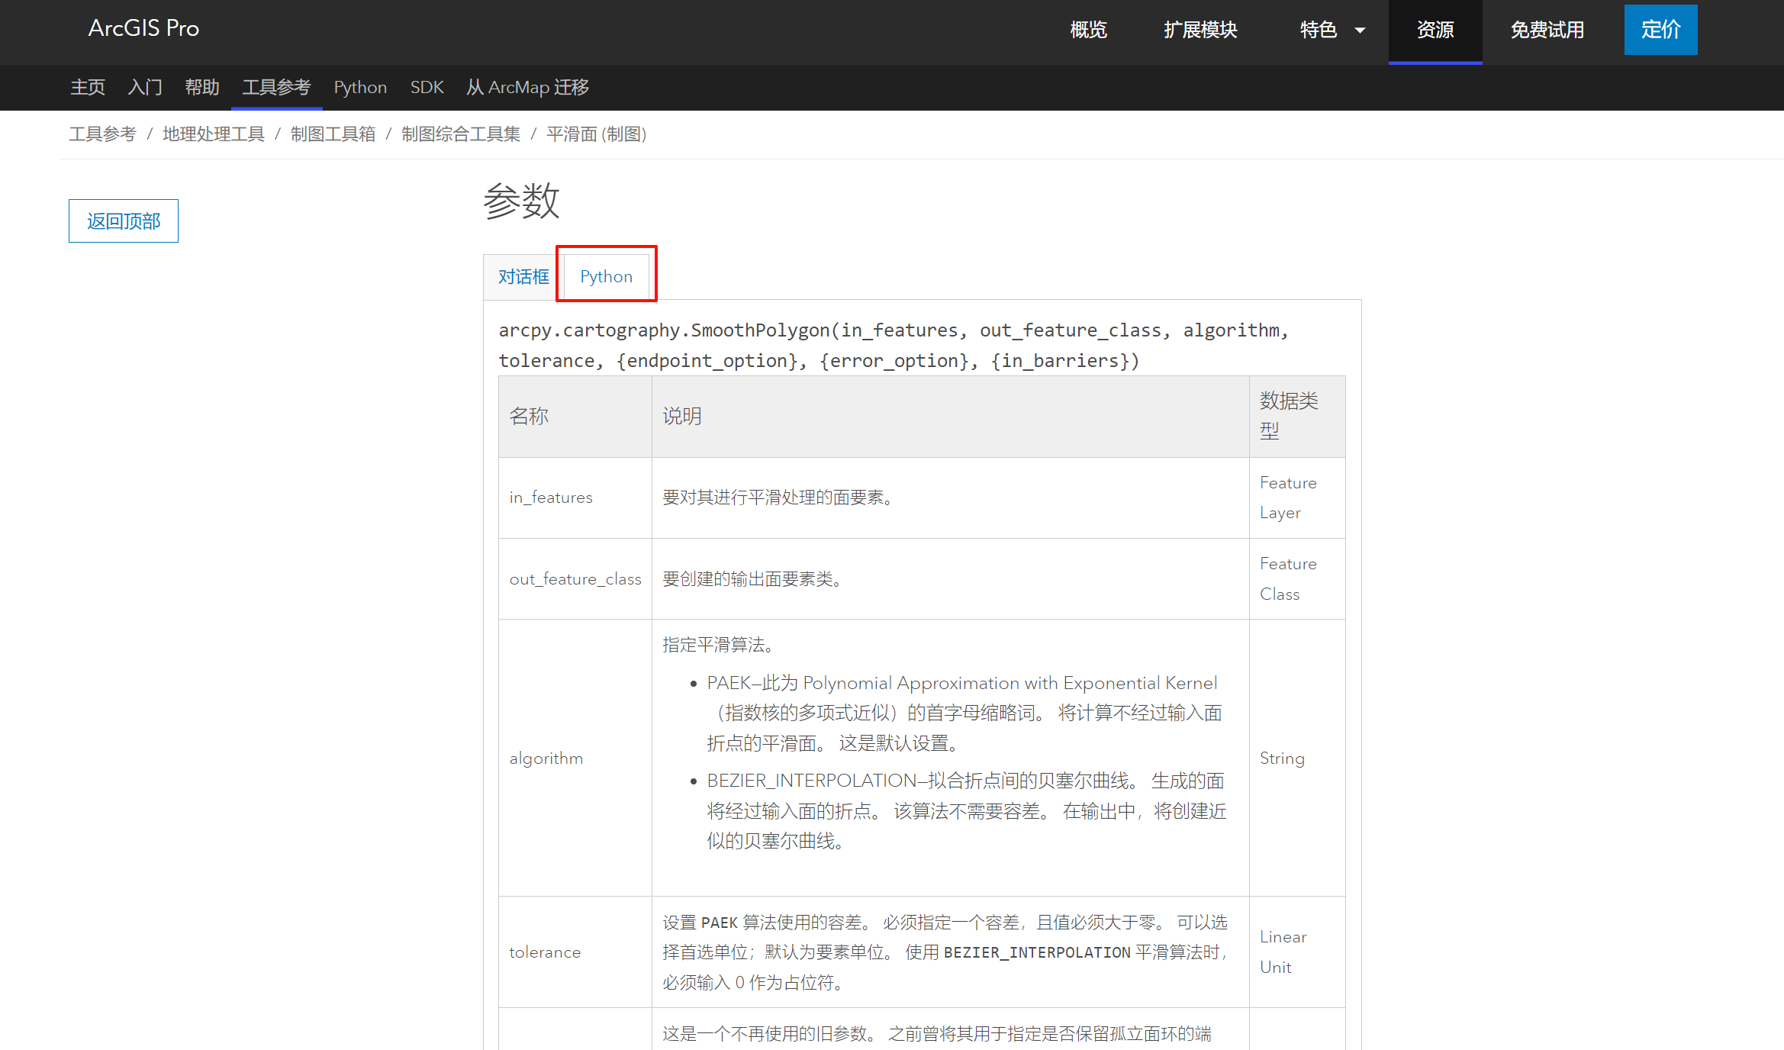Screen dimensions: 1784x1050
Task: Click the BEZIER_INTERPOLATION bullet description
Action: coord(966,810)
